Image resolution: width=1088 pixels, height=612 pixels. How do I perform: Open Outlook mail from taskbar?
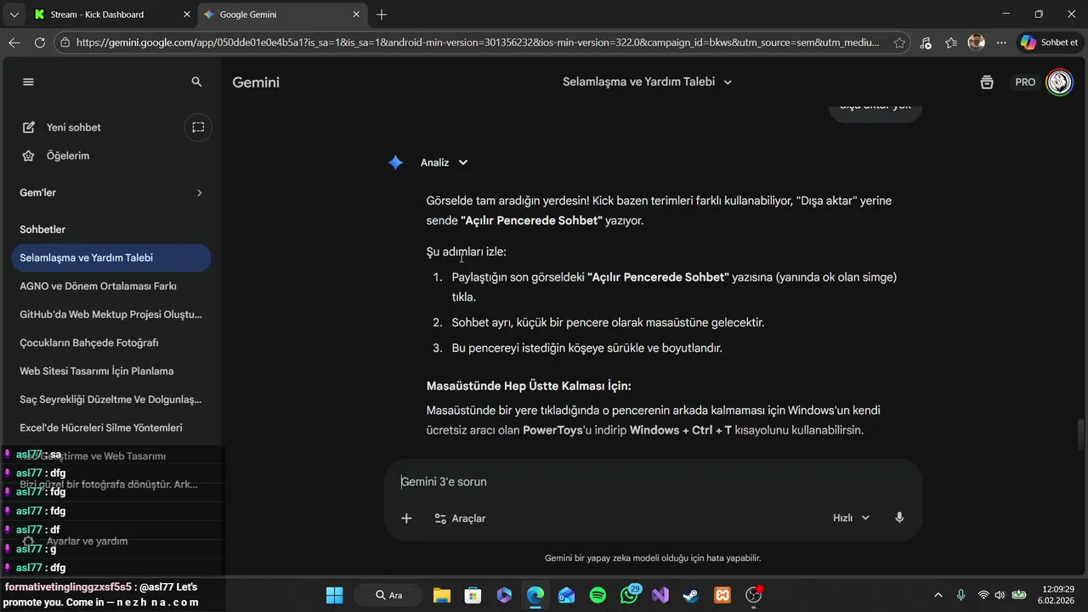coord(566,595)
